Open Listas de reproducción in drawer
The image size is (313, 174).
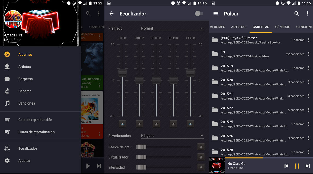[x=36, y=132]
